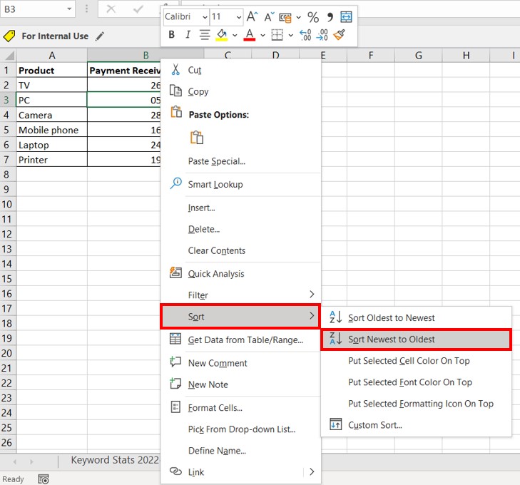Image resolution: width=520 pixels, height=485 pixels.
Task: Choose Sort Newest to Oldest
Action: coord(416,339)
